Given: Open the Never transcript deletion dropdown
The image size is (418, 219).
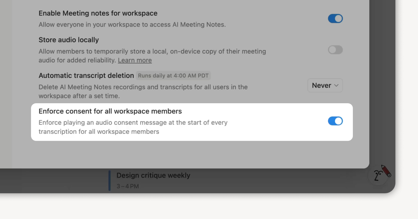Looking at the screenshot, I should 325,86.
